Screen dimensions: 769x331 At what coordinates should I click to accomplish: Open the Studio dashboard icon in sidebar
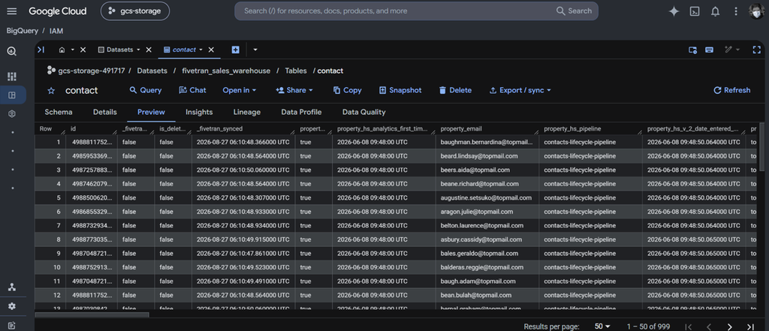tap(12, 77)
